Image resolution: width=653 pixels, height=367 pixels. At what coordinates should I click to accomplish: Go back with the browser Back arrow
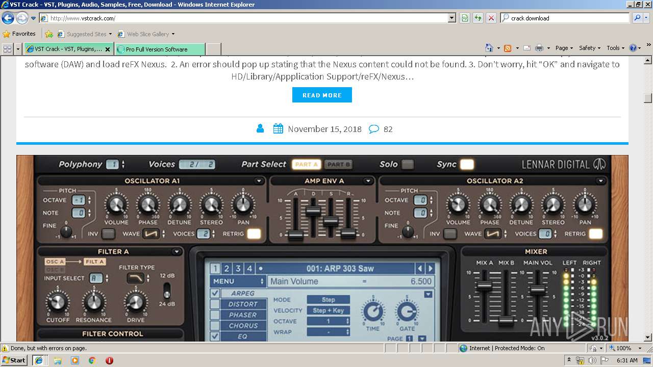click(8, 18)
